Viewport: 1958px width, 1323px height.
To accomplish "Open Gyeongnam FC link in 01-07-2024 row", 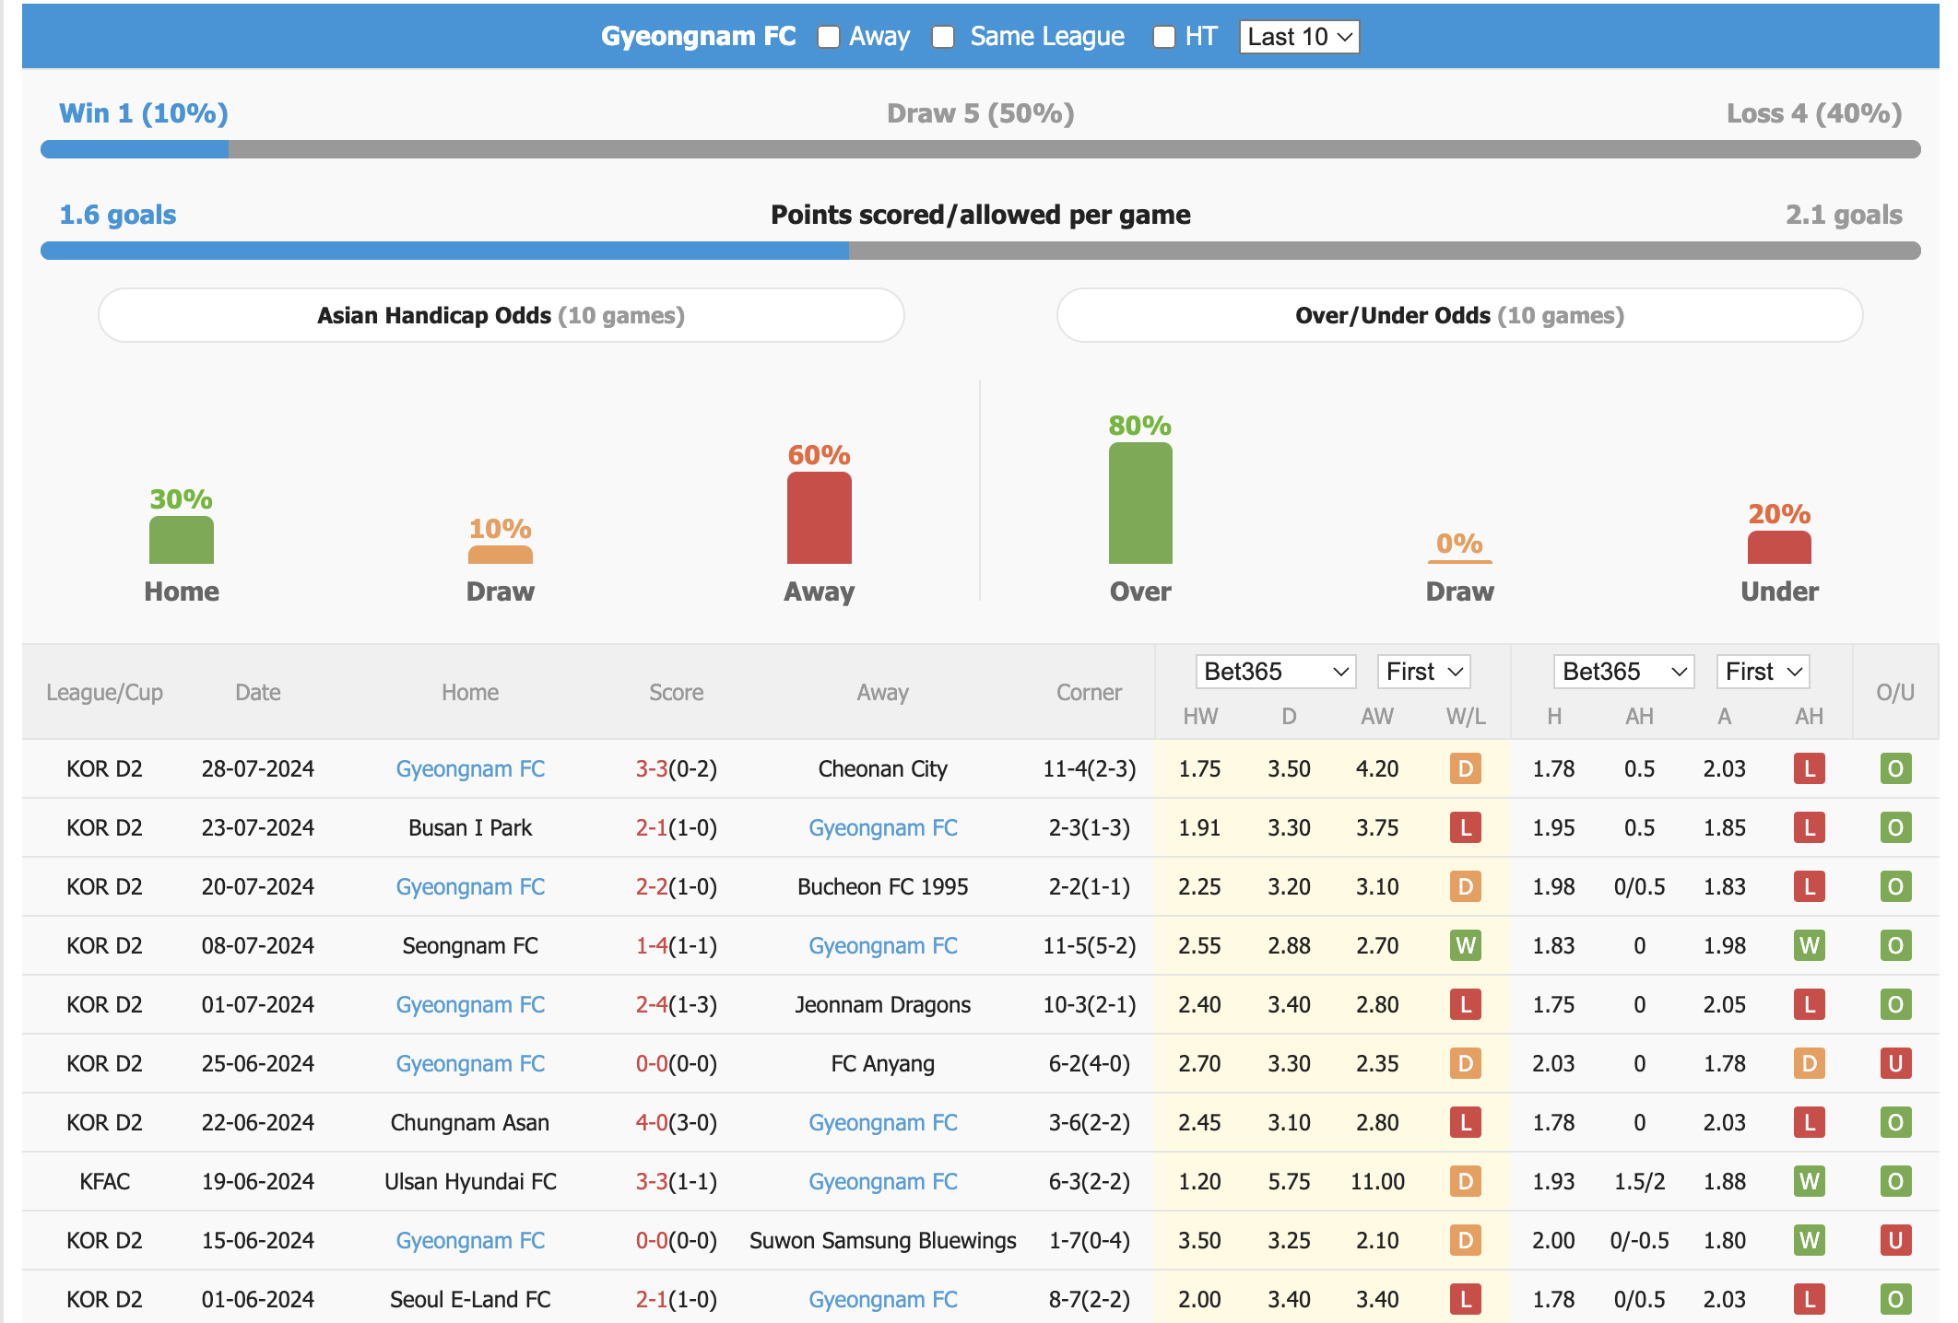I will point(470,1004).
